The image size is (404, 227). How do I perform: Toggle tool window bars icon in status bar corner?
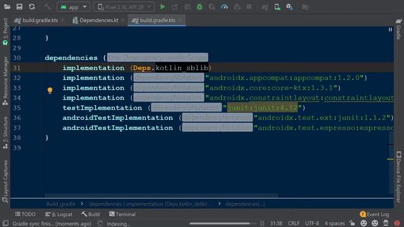pos(5,223)
